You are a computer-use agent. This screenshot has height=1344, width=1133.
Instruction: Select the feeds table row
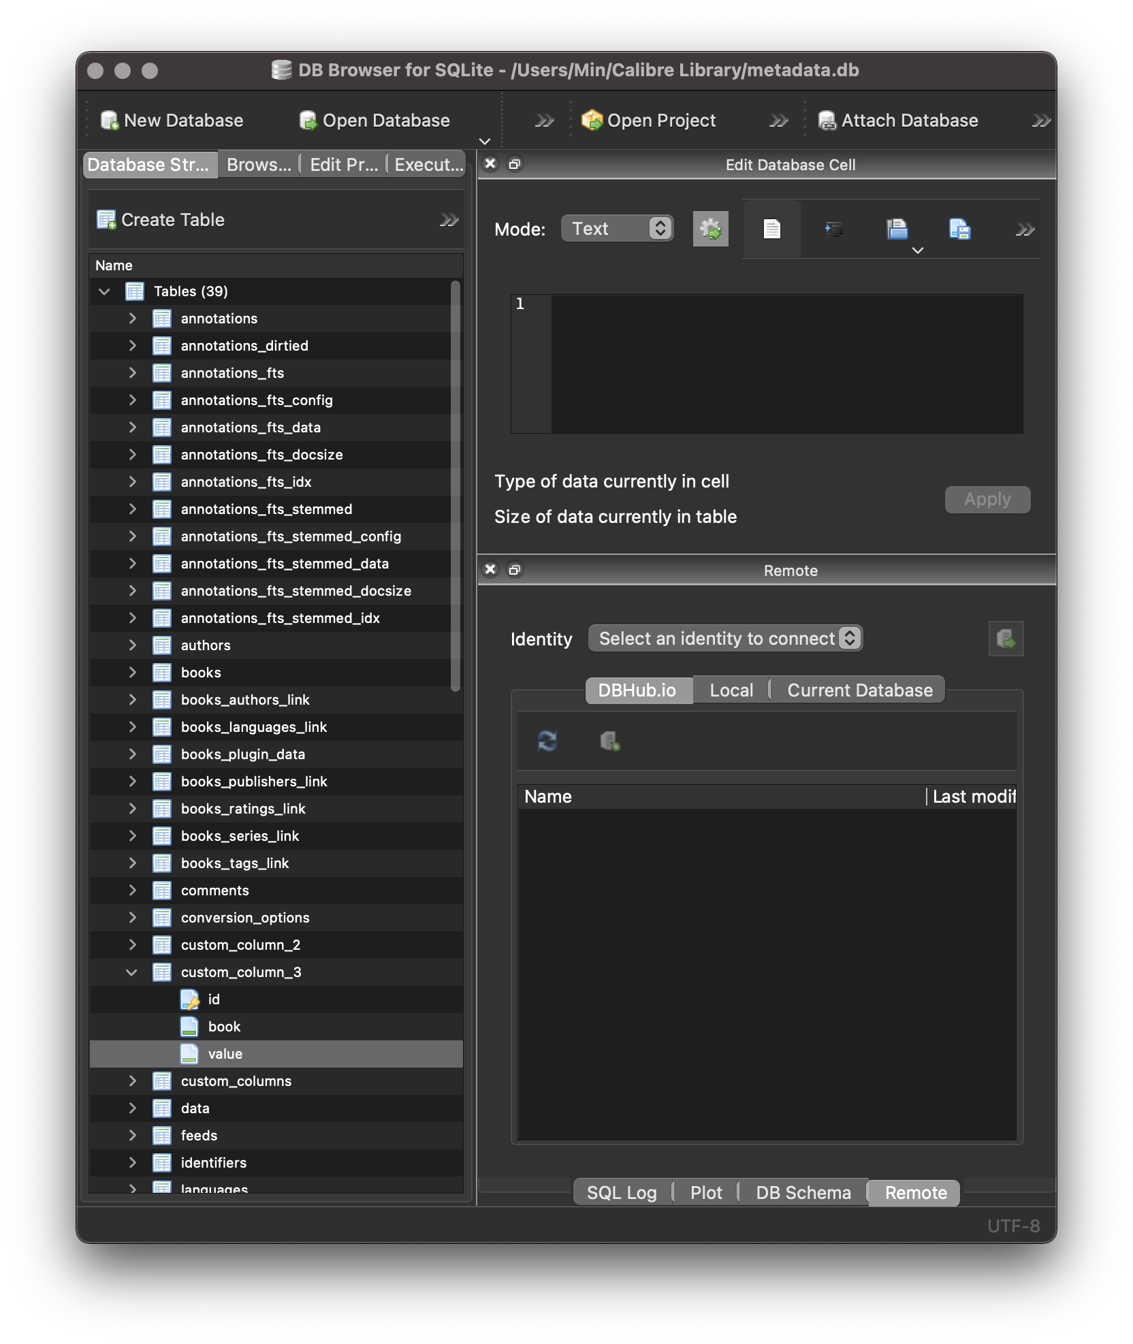tap(276, 1136)
